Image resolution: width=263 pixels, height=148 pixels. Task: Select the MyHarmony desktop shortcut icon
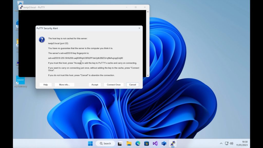[21, 80]
